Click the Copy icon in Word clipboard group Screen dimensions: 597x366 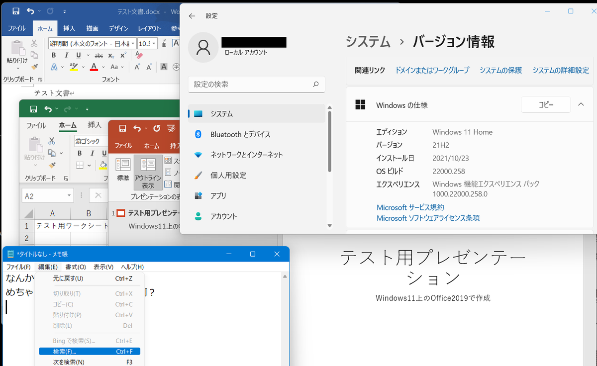point(34,55)
